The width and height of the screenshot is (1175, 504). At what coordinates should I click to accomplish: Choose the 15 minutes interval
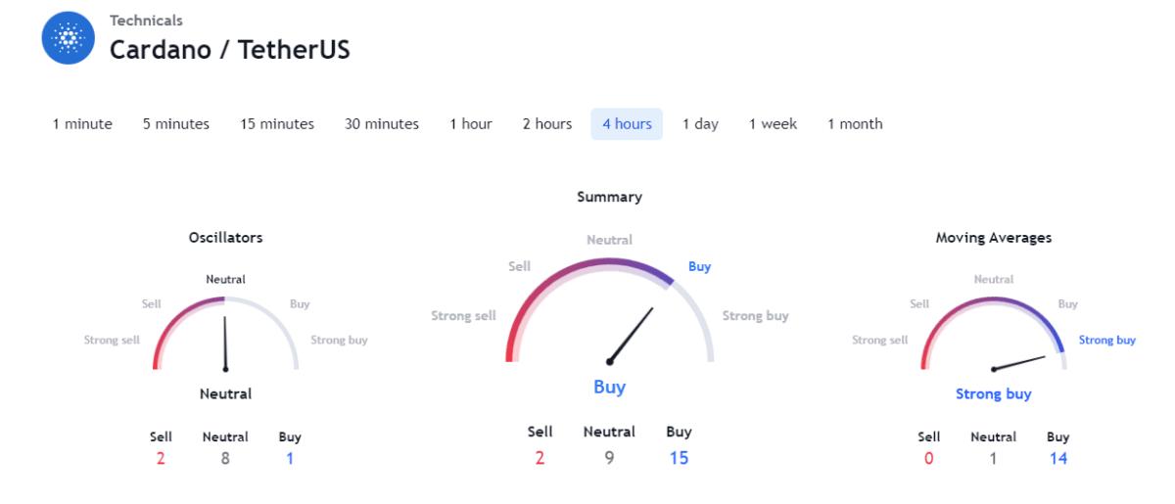pos(277,124)
